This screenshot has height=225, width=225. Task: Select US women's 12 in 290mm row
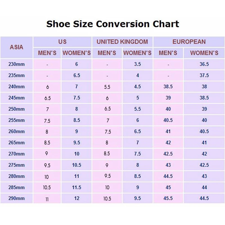(76, 198)
